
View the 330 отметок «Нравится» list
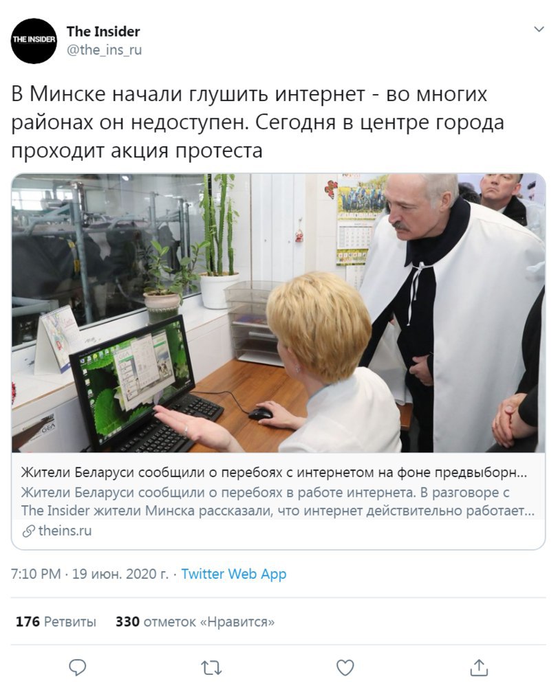(x=195, y=622)
